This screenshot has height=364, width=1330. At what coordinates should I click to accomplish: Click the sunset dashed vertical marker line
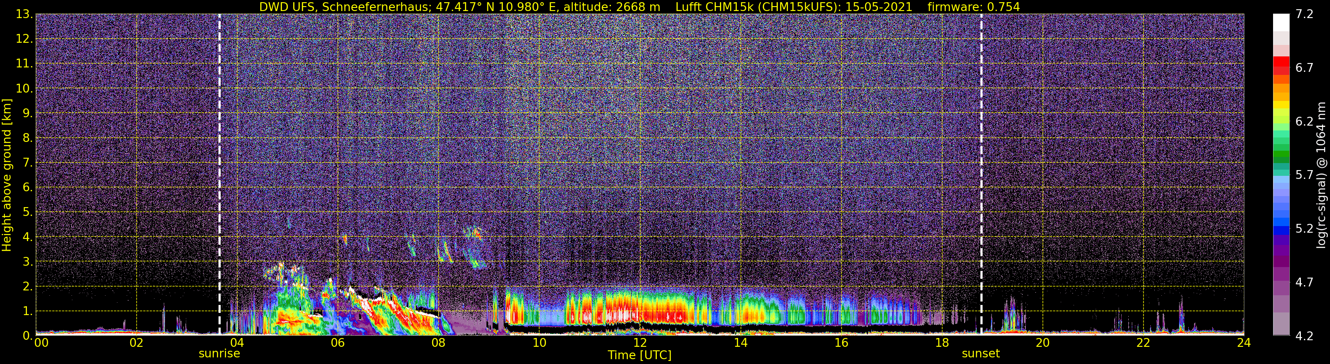(x=981, y=174)
